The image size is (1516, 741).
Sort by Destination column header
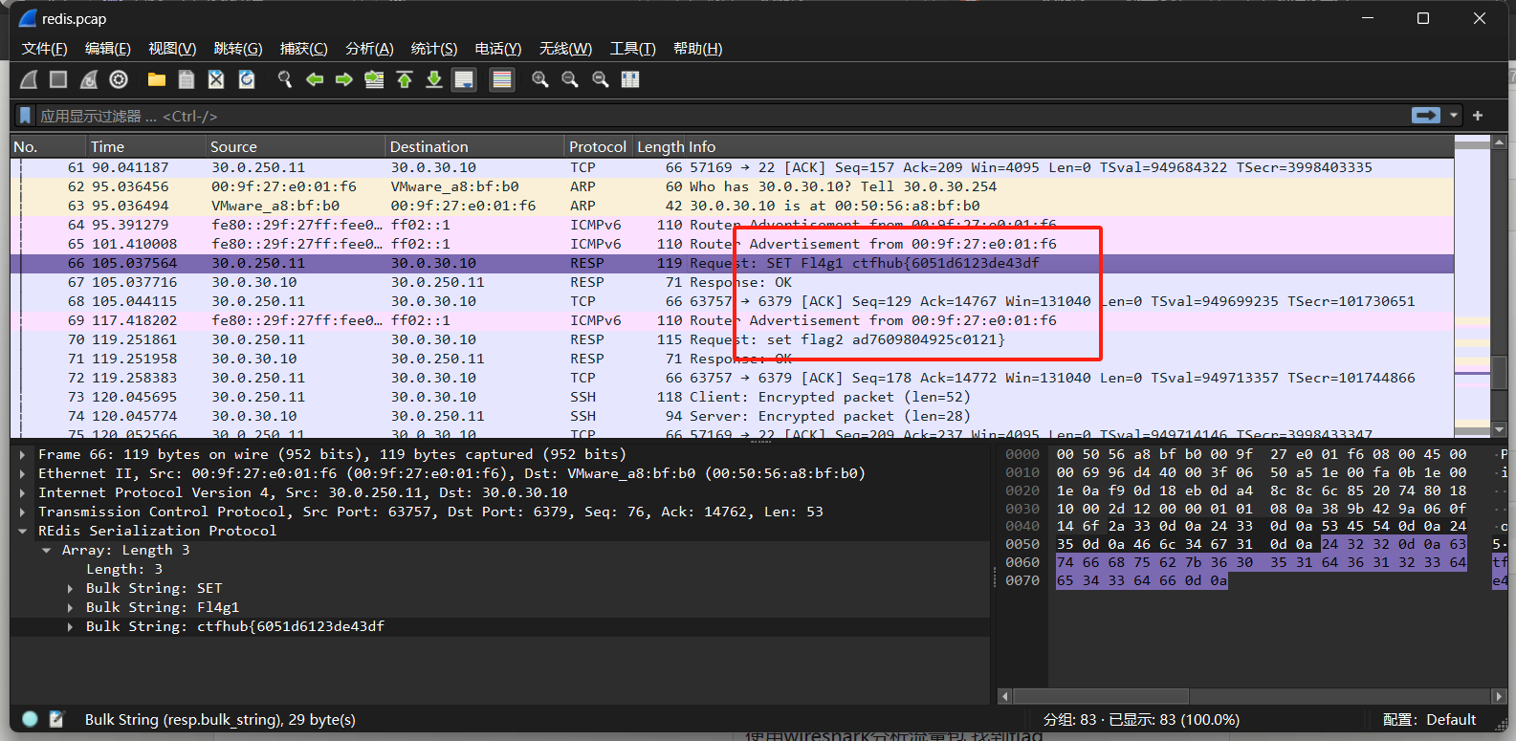[x=474, y=146]
